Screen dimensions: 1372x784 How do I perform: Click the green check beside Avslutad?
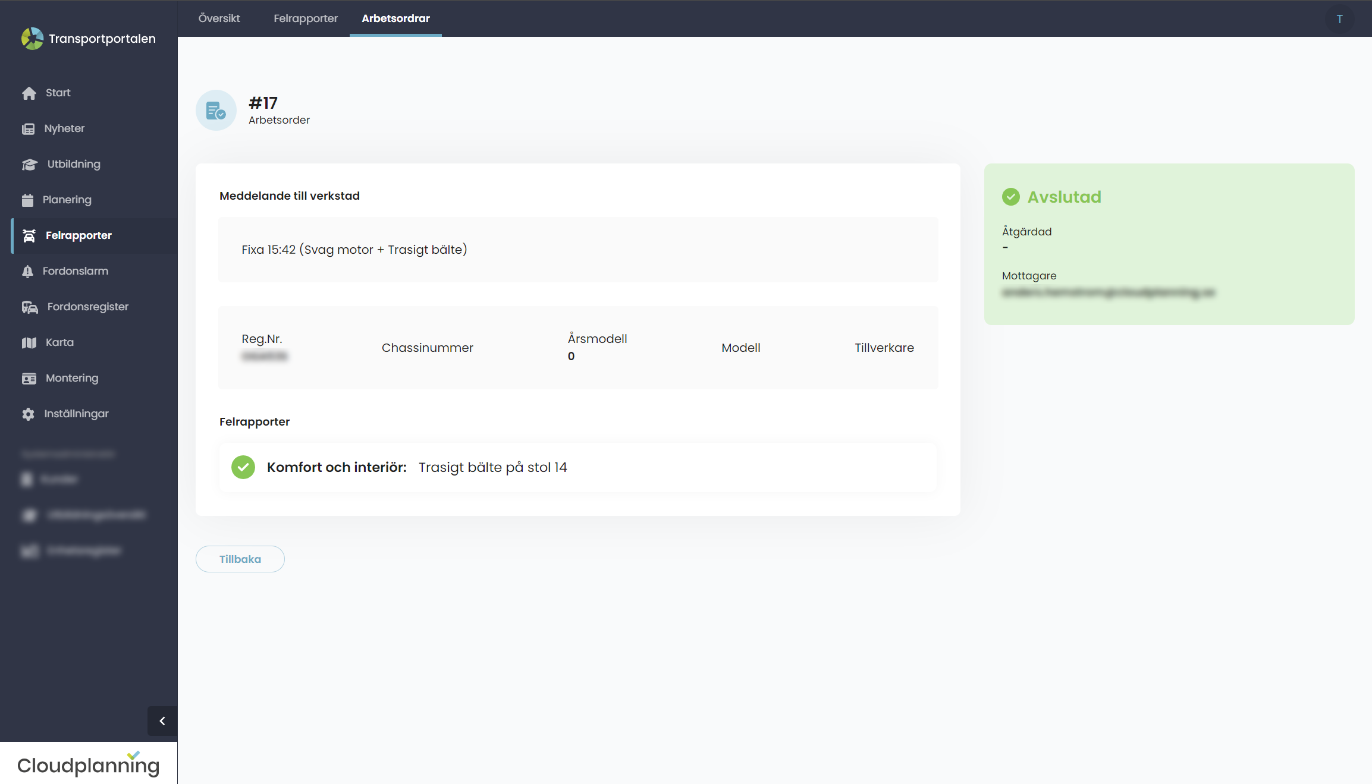pyautogui.click(x=1010, y=197)
